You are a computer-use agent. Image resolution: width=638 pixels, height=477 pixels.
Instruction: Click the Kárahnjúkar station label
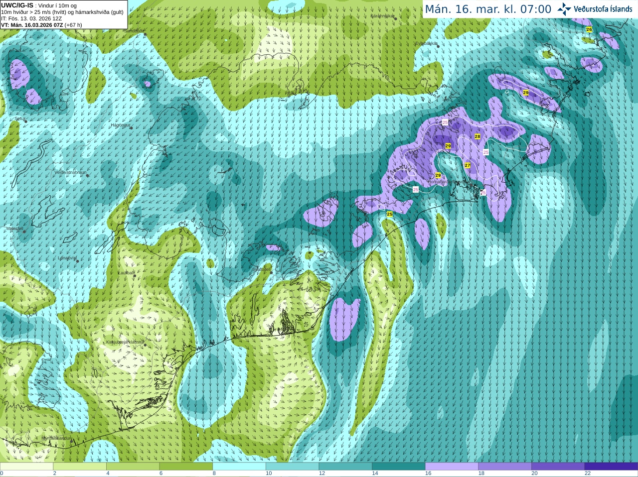[382, 16]
